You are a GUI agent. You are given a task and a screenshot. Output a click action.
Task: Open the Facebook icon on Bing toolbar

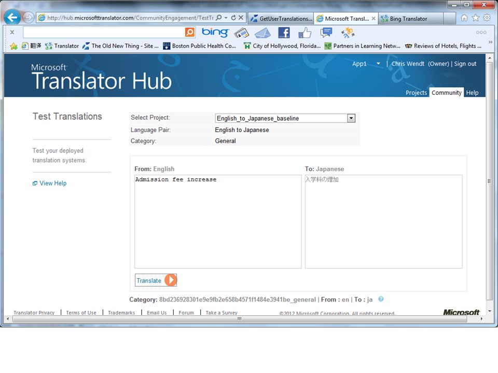coord(284,32)
